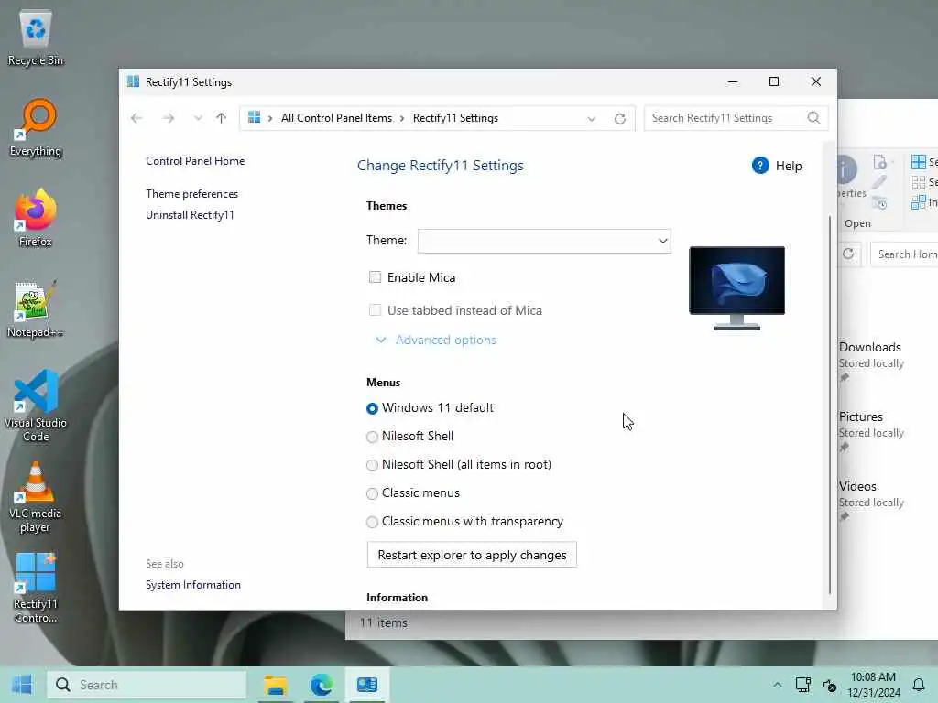Choose Classic menus with transparency
Screen dimensions: 938x703
point(372,522)
